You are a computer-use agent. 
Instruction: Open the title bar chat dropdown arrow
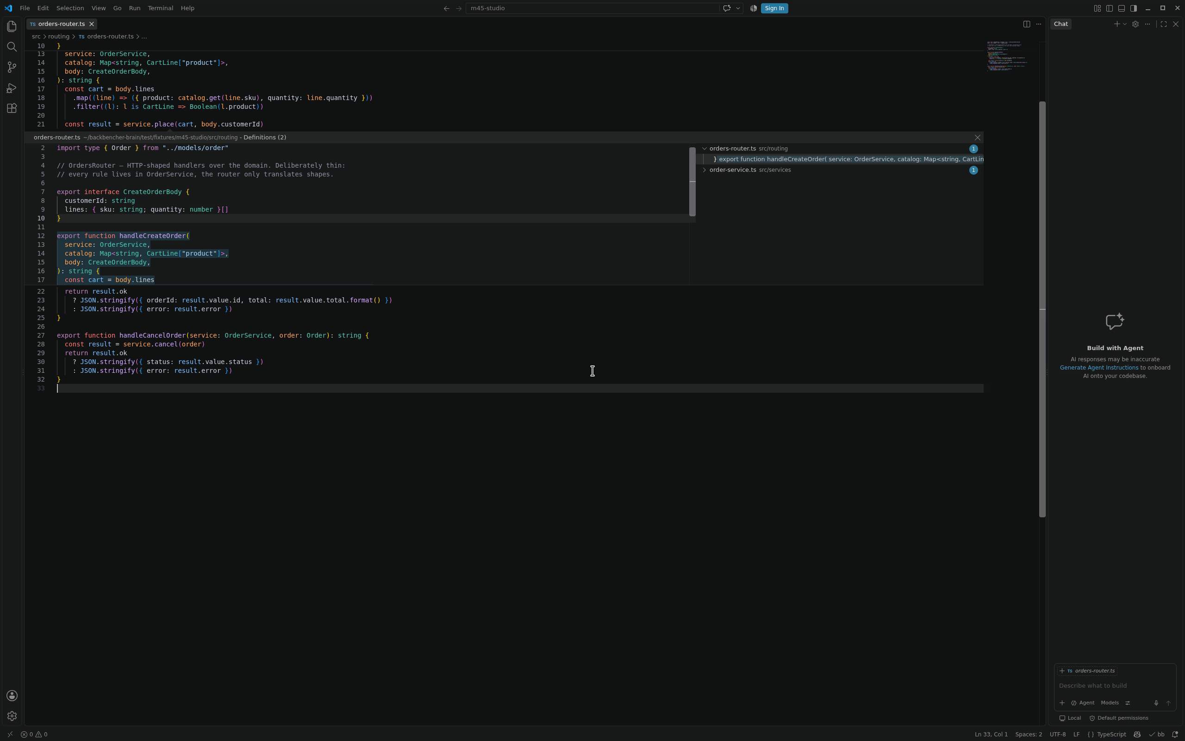[x=738, y=8]
